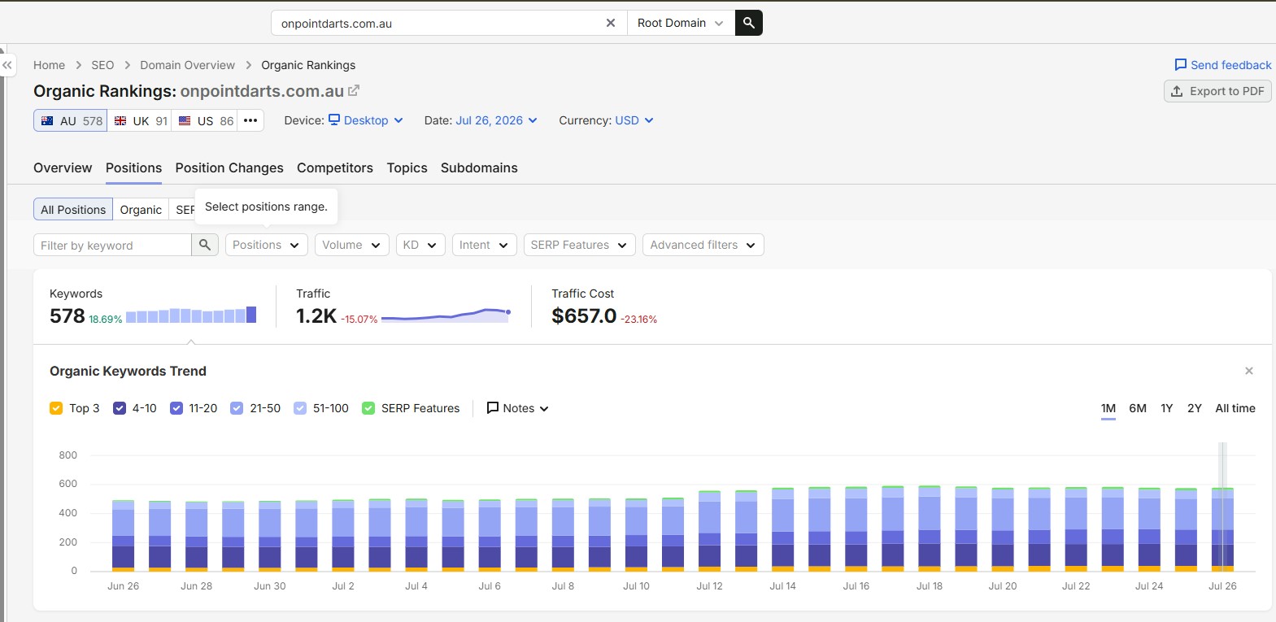1276x622 pixels.
Task: Expand the SERP Features filter
Action: coord(579,245)
